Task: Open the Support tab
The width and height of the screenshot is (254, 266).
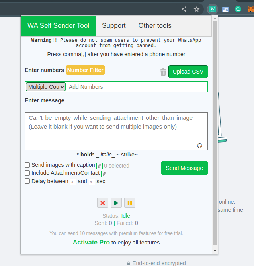Action: pos(114,26)
